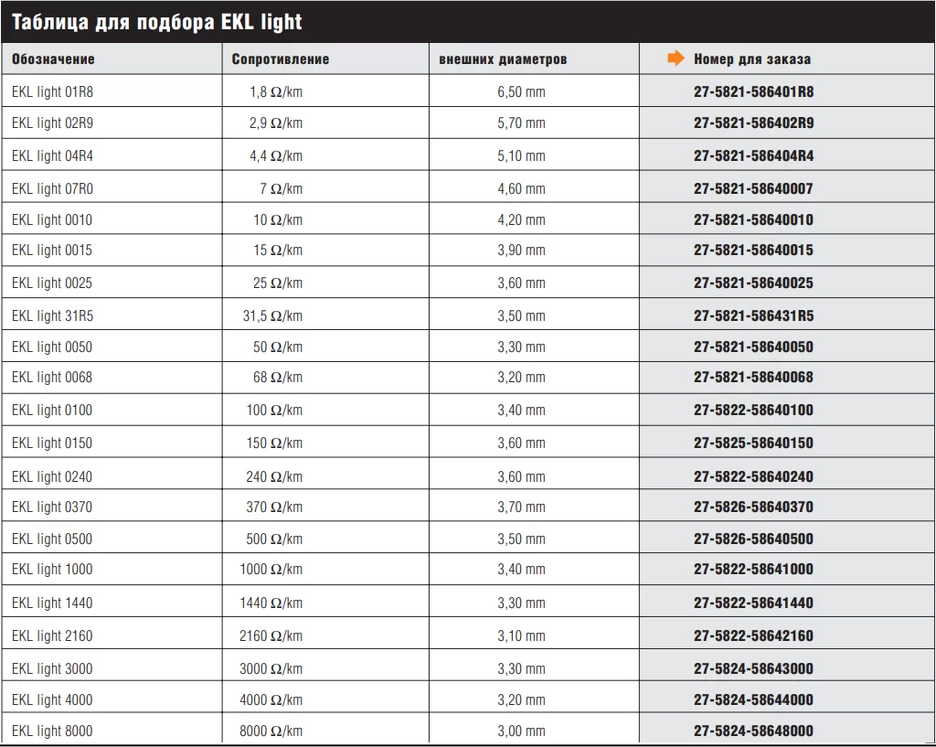This screenshot has height=747, width=936.
Task: Click the 3,10 mm diameter value
Action: click(521, 636)
